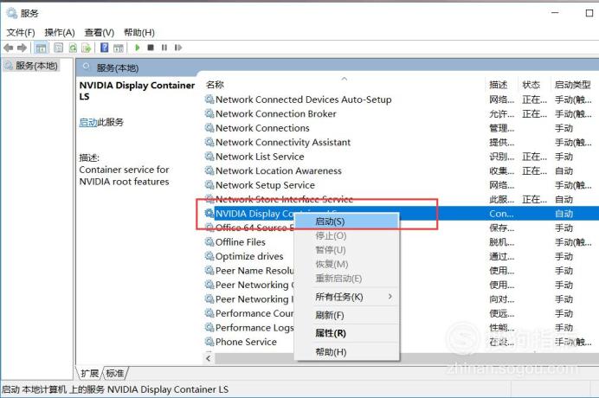Select the Network Setup Service row
The image size is (599, 398).
tap(401, 185)
